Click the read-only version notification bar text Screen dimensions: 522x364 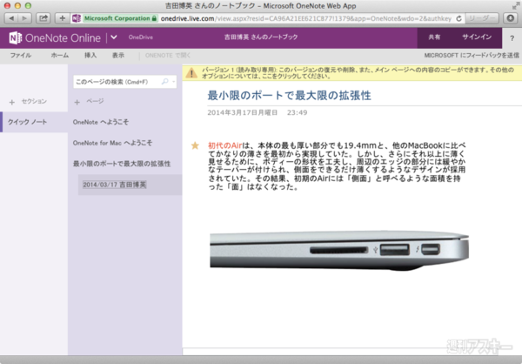coord(358,73)
